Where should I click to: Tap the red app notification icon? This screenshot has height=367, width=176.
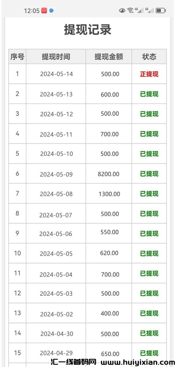coord(44,11)
